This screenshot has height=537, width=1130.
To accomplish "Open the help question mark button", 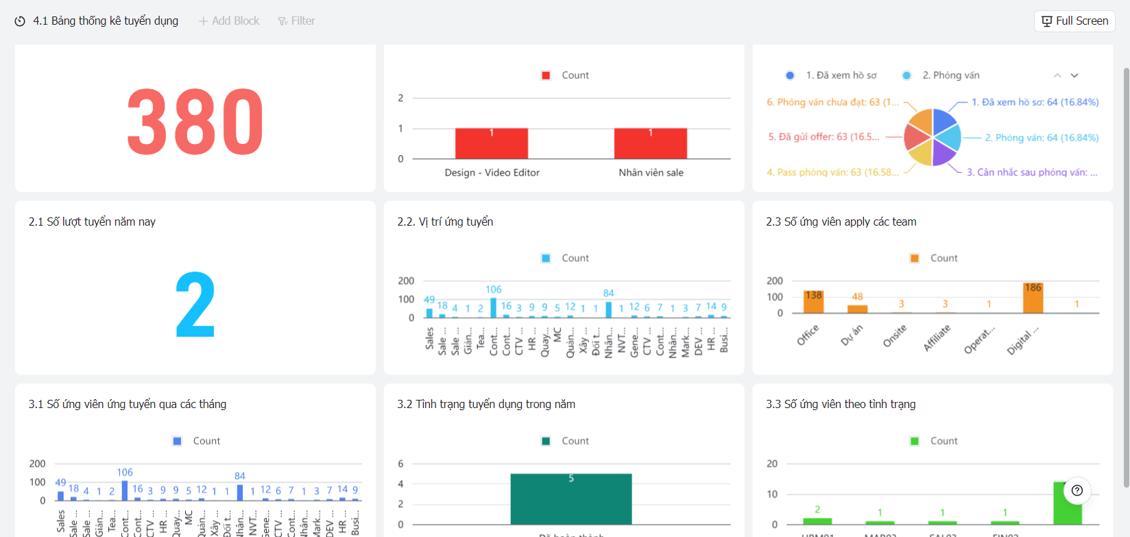I will (x=1077, y=490).
